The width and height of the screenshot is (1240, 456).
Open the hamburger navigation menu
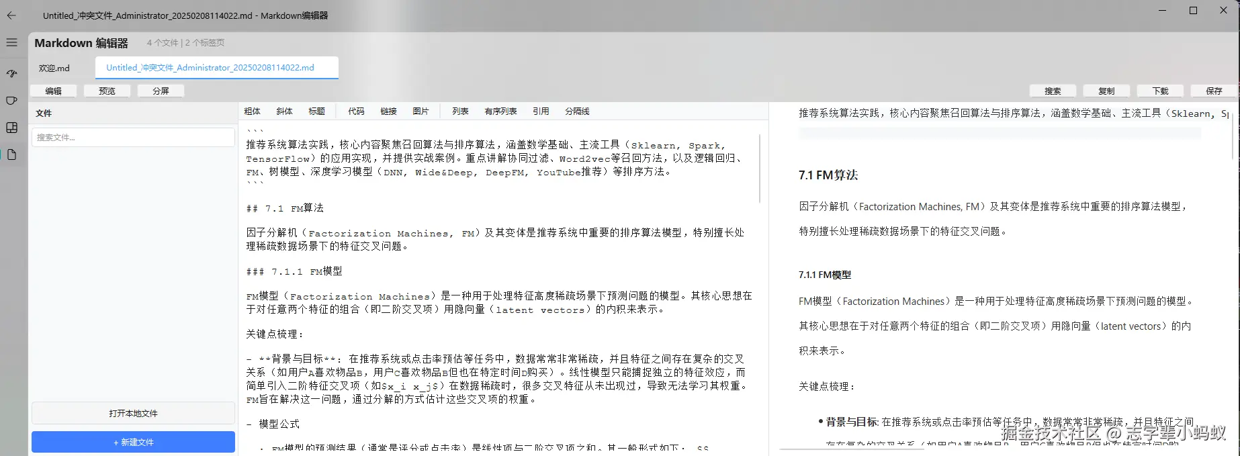tap(11, 42)
